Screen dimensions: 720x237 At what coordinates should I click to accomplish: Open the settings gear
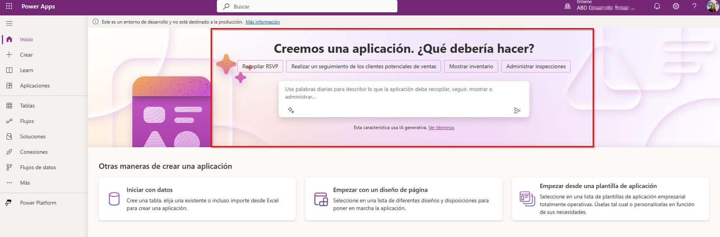[x=676, y=6]
